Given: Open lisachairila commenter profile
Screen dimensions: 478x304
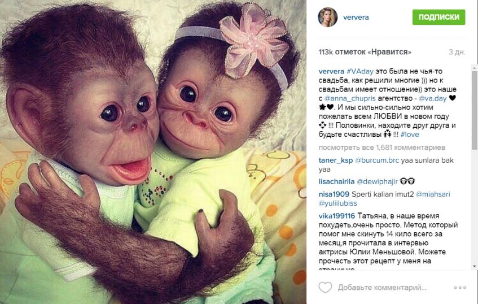Looking at the screenshot, I should 336,181.
